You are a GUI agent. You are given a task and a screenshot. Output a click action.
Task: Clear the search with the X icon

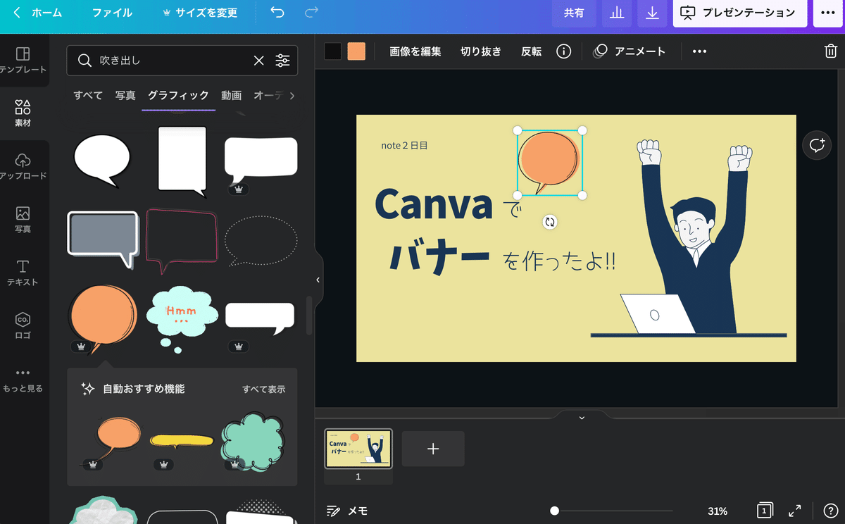click(x=259, y=61)
